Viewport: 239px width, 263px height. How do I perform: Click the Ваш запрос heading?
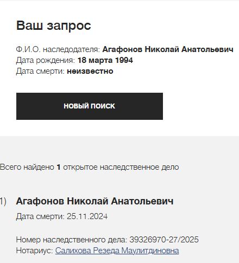54,25
